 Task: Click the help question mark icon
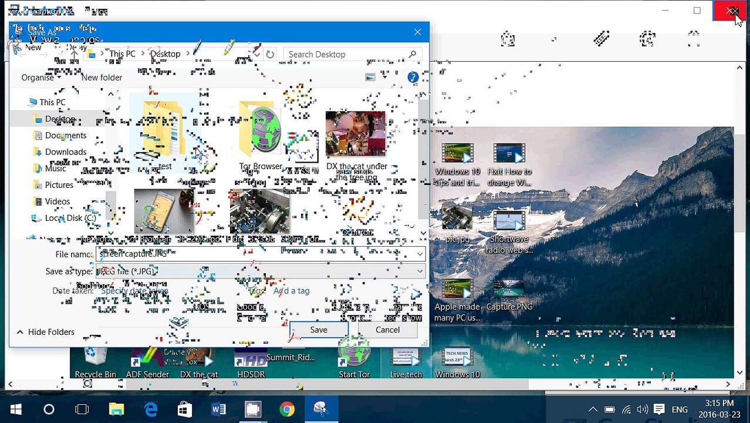413,77
